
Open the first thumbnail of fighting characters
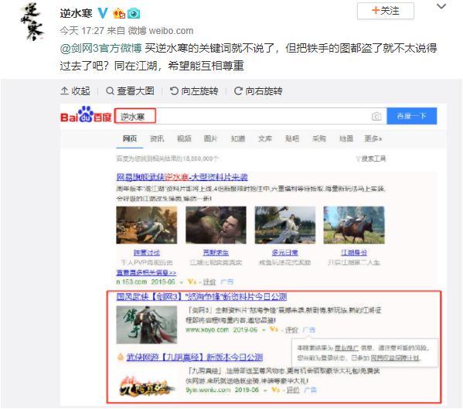click(x=147, y=225)
